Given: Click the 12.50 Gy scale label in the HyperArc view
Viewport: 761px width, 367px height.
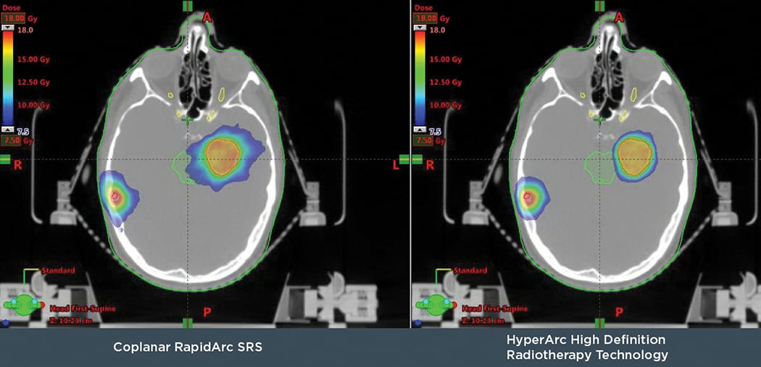Looking at the screenshot, I should point(446,83).
